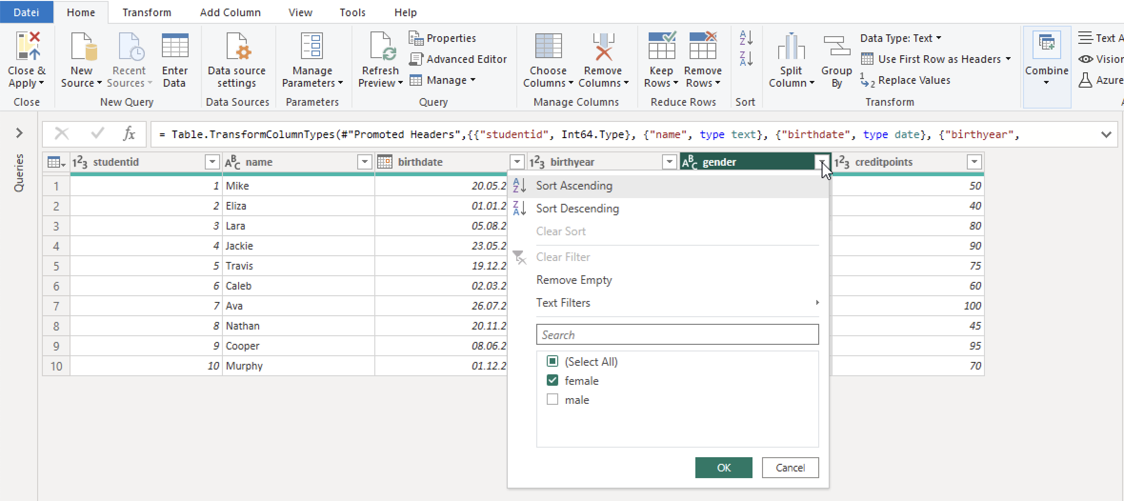Toggle the Select All option
The width and height of the screenshot is (1124, 501).
552,361
